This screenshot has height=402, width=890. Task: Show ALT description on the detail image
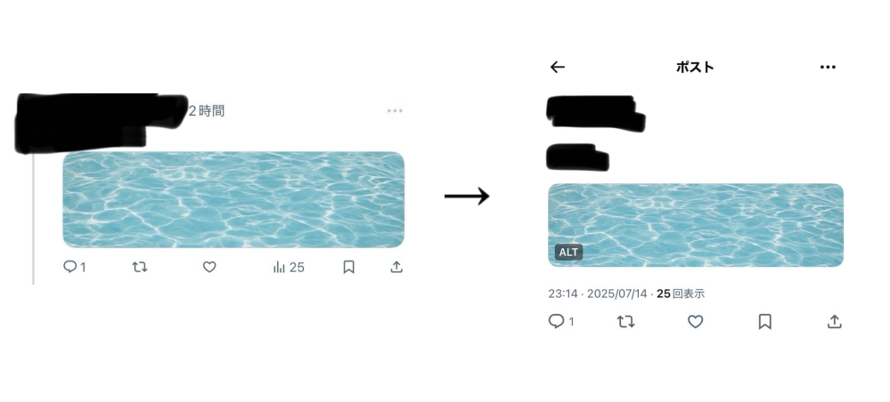point(568,253)
